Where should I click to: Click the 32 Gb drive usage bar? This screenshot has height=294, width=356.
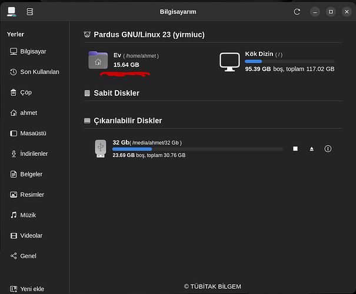pyautogui.click(x=198, y=149)
